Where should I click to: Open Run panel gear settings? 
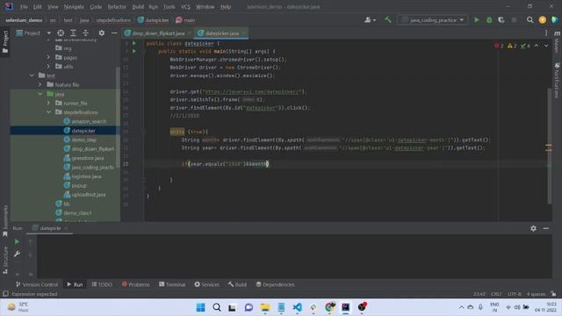pyautogui.click(x=533, y=228)
